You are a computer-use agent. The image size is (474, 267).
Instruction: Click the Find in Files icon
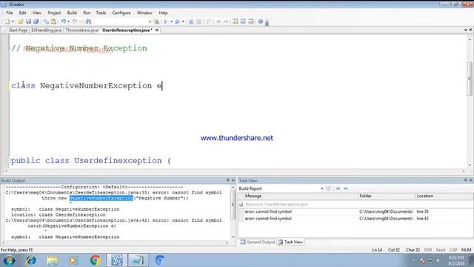[x=156, y=22]
